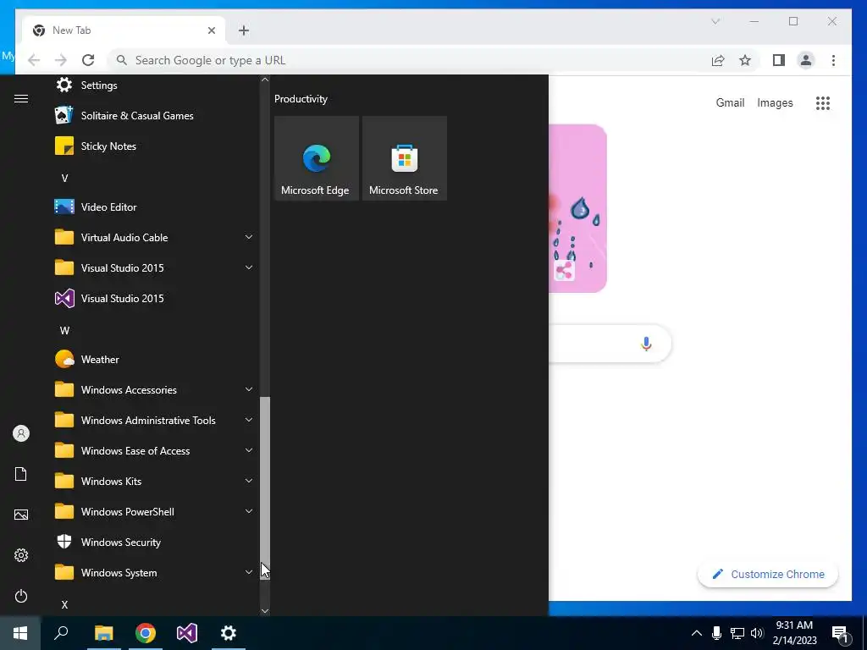867x650 pixels.
Task: Click the microphone icon in system tray
Action: (x=716, y=633)
